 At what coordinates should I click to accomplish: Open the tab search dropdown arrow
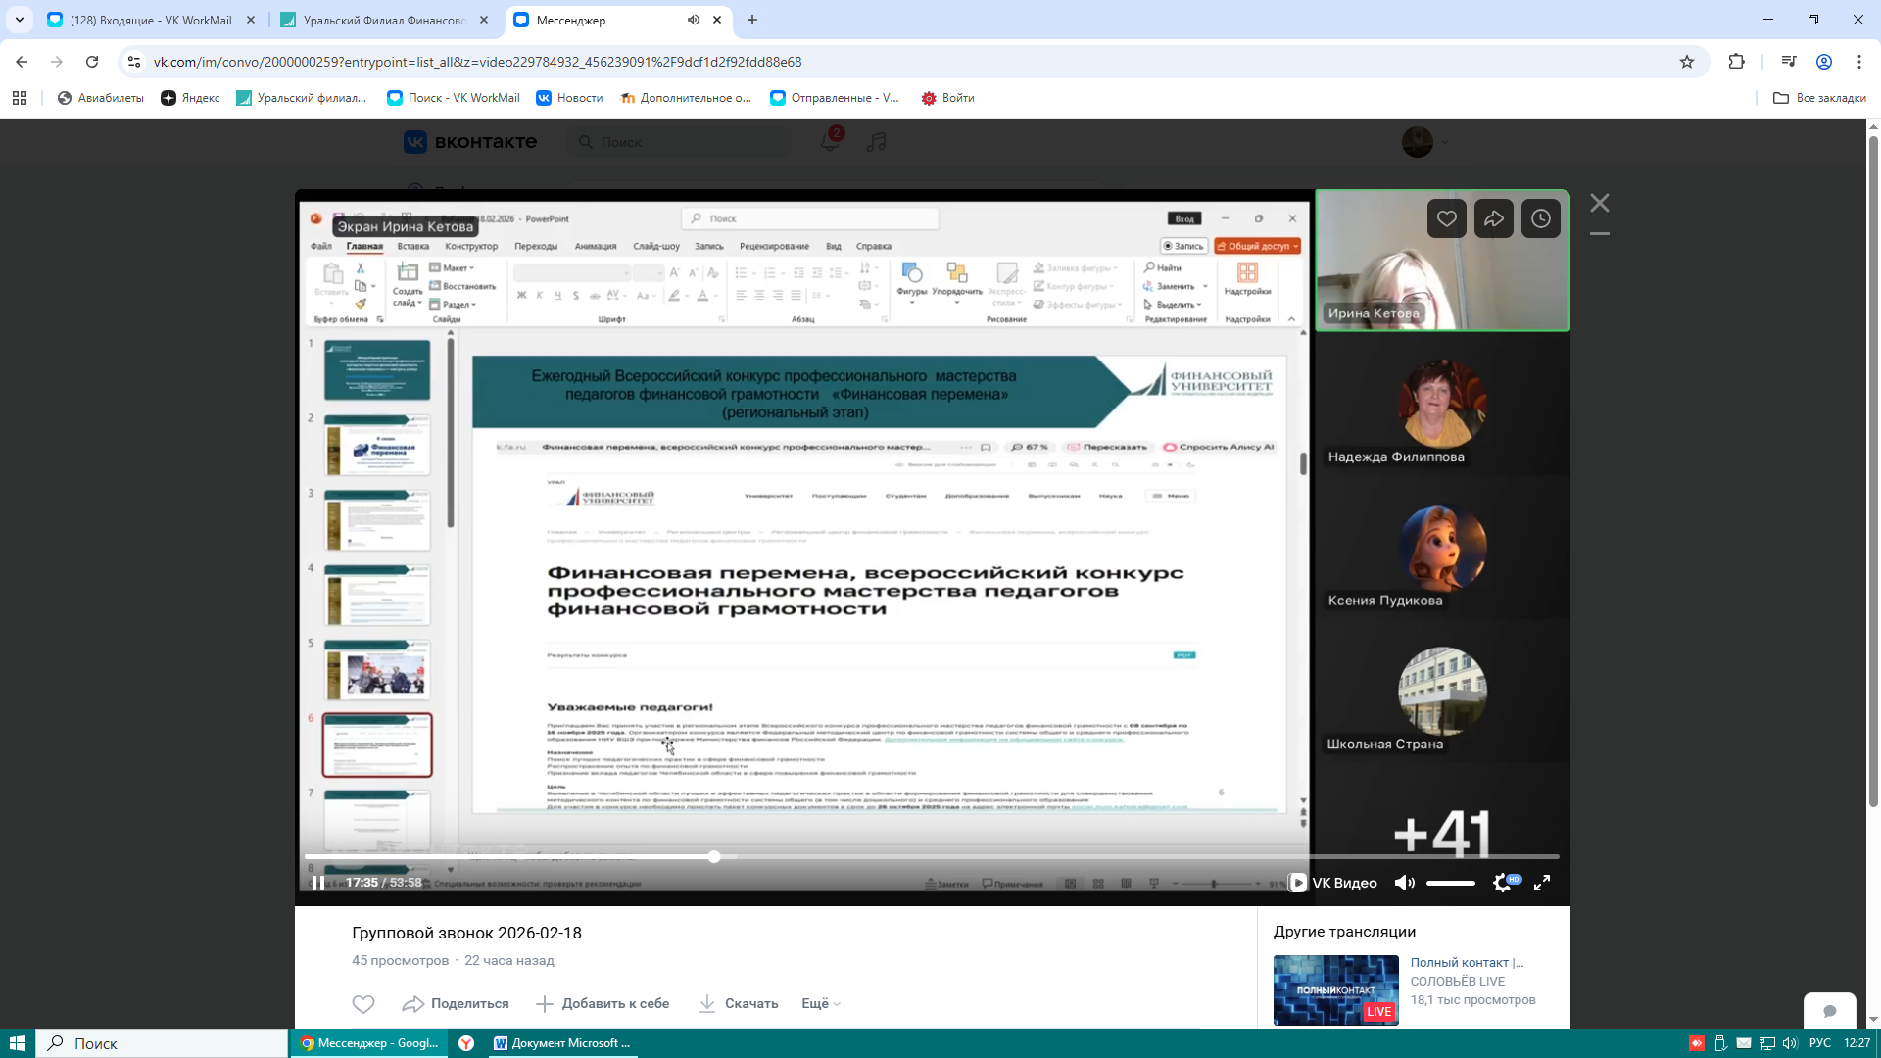point(20,20)
